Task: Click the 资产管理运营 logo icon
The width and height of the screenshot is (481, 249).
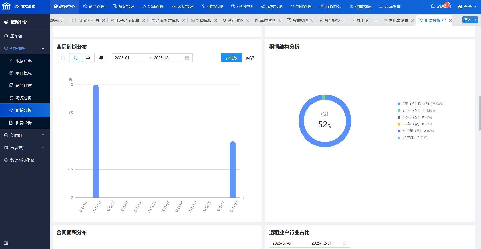Action: [6, 6]
